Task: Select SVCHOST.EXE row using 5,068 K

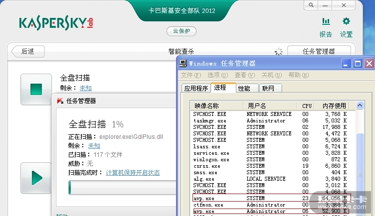Action: [270, 140]
